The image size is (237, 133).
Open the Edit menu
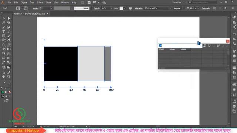click(x=16, y=3)
